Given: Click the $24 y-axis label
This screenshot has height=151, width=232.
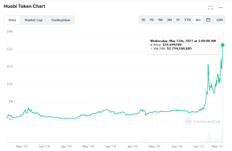Looking at the screenshot, I should (x=10, y=66).
